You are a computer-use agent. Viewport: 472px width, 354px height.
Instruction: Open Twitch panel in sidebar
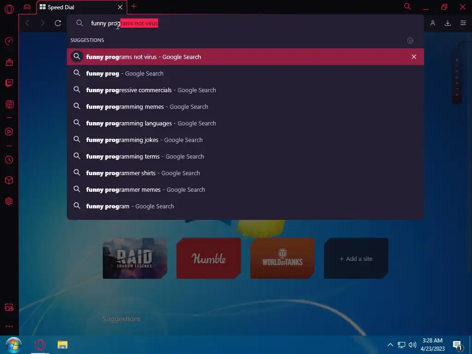coord(9,83)
